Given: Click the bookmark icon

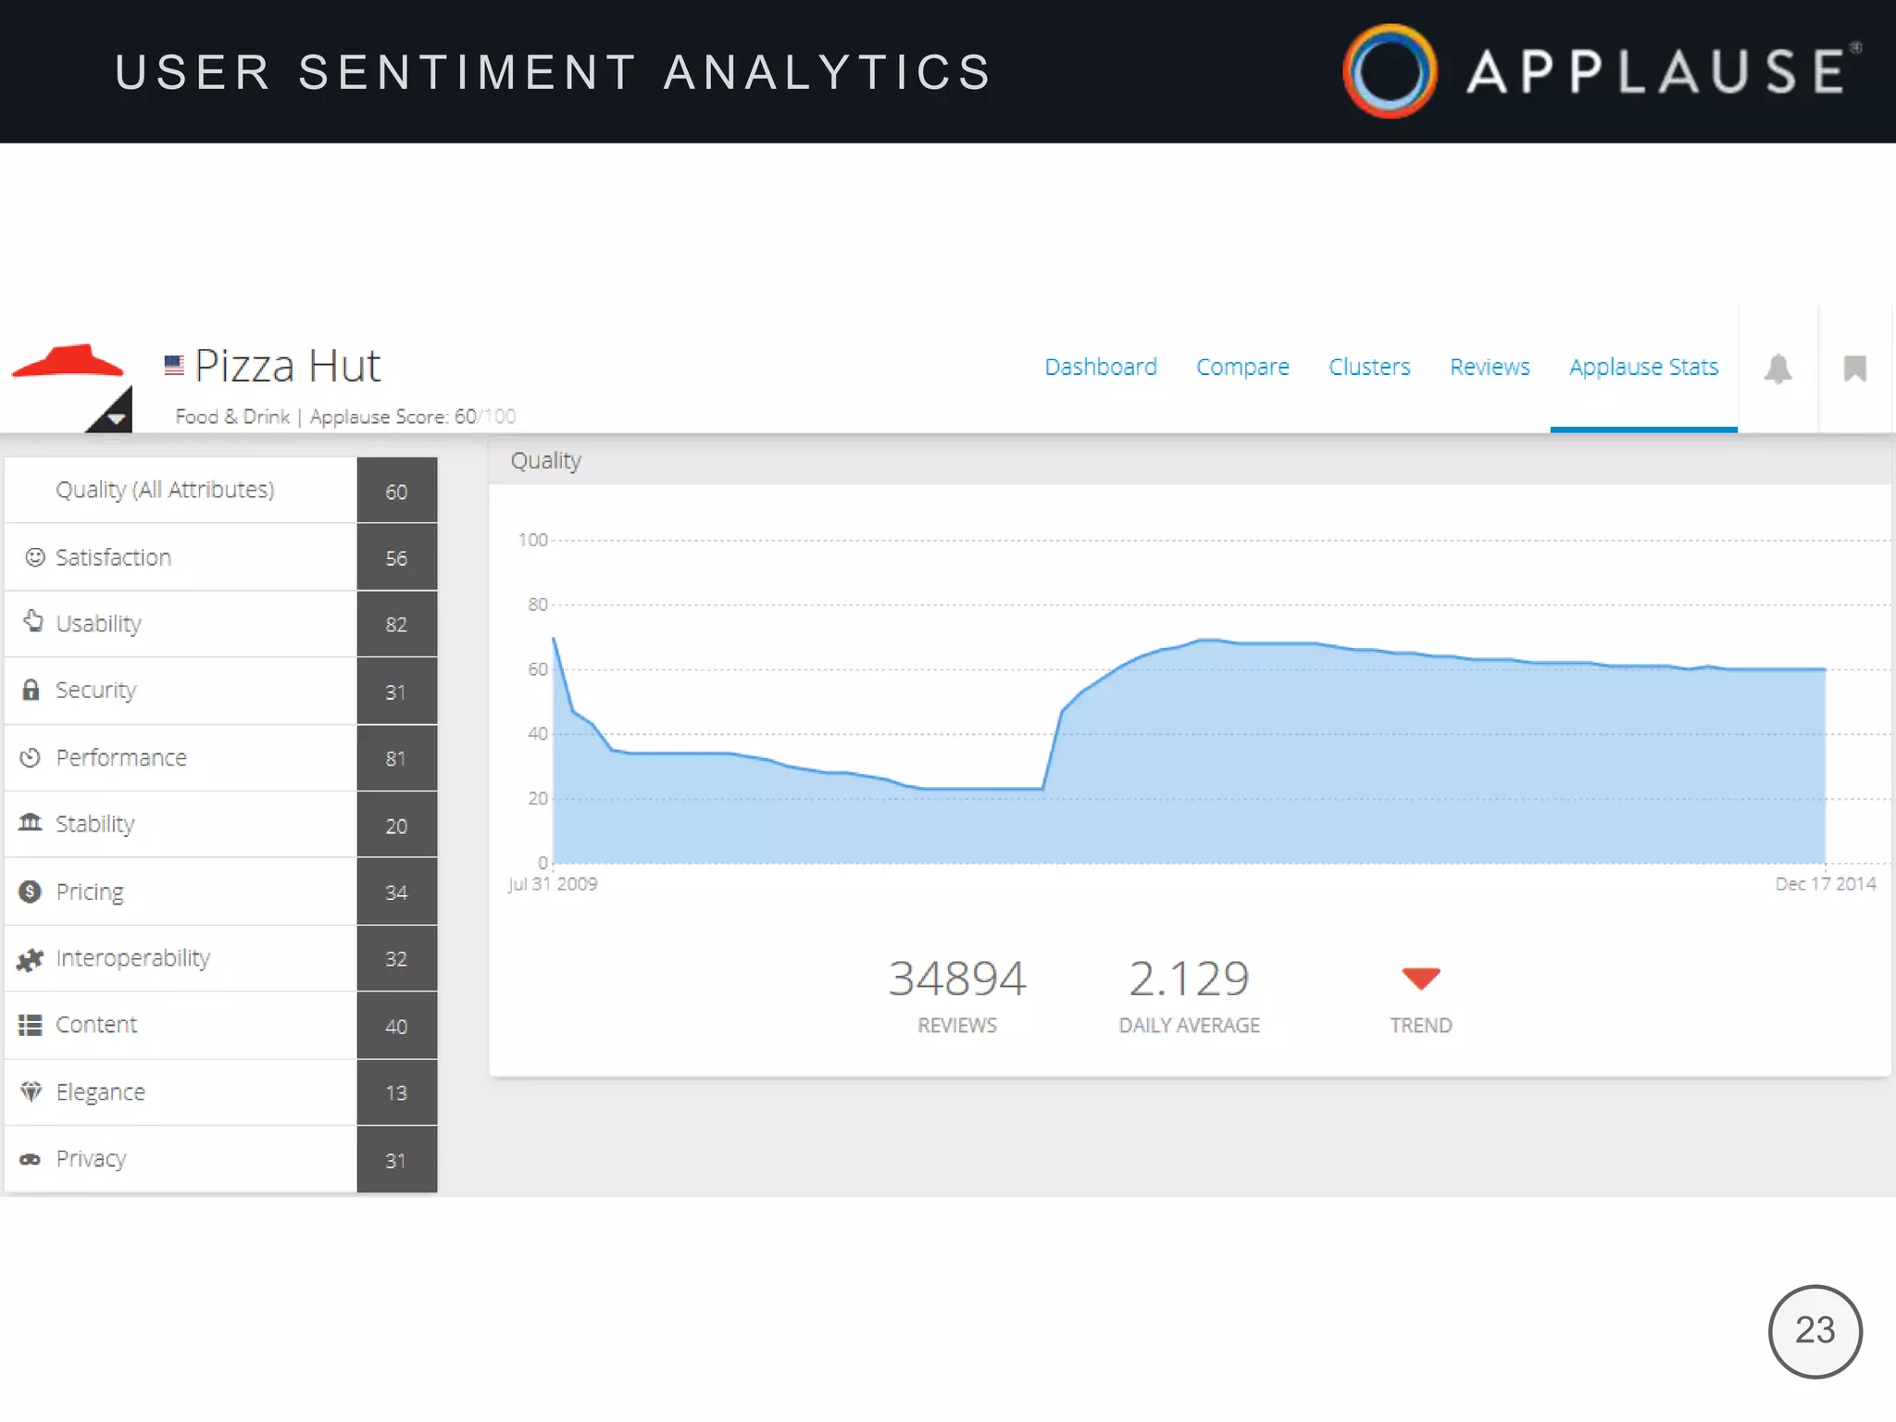Looking at the screenshot, I should click(1854, 368).
